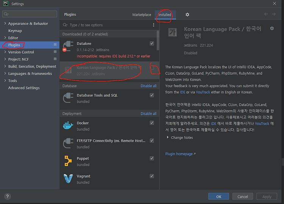
Task: Close the Settings dialog with X
Action: tap(275, 3)
